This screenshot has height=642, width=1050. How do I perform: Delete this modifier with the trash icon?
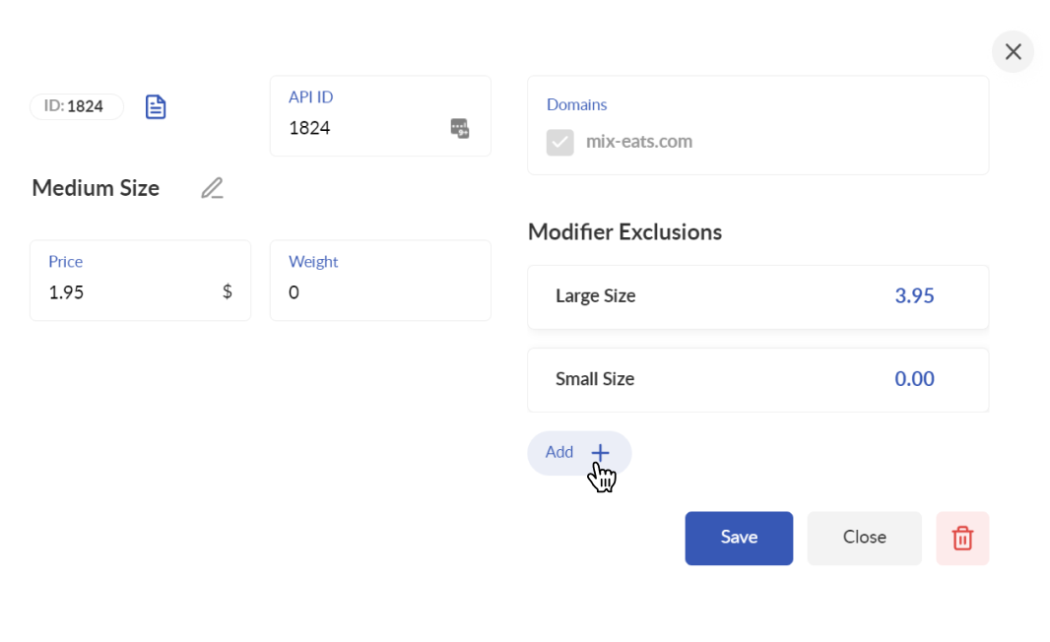(962, 539)
